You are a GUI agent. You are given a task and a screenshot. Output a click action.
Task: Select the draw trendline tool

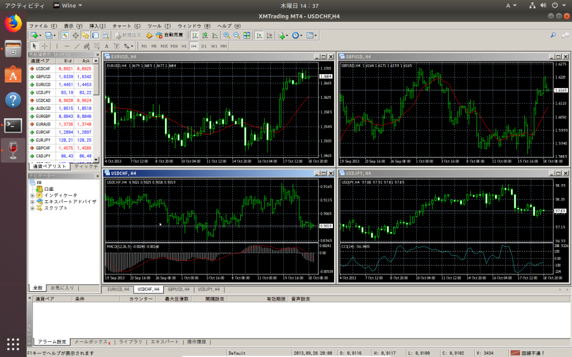point(77,46)
